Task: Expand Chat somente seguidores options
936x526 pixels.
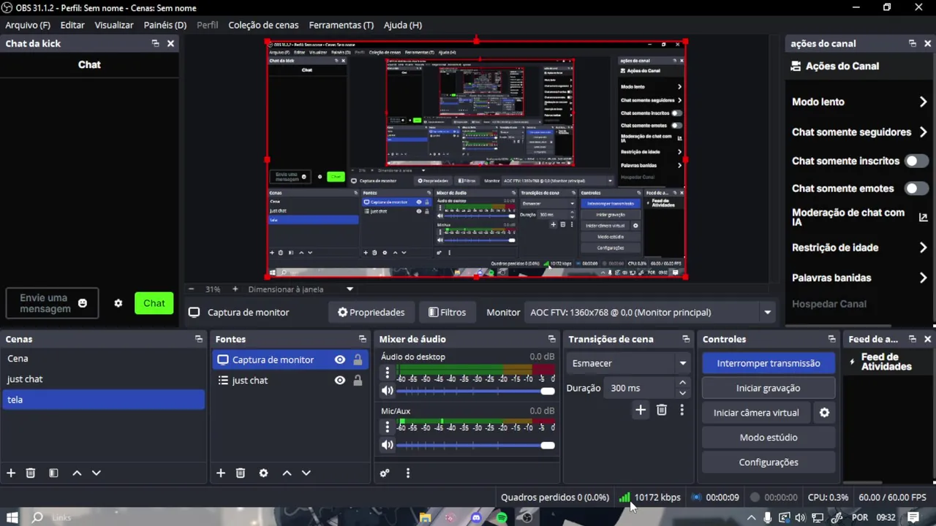Action: pyautogui.click(x=923, y=132)
